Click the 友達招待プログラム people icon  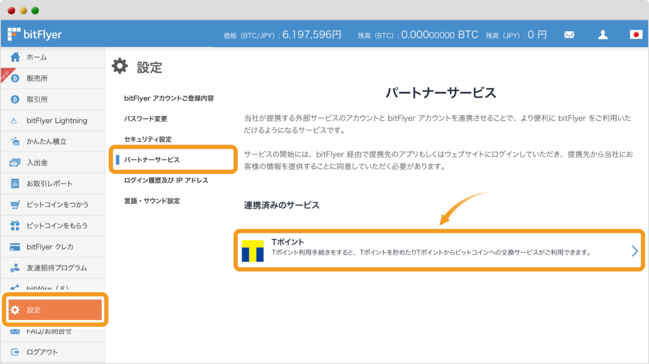pos(15,268)
